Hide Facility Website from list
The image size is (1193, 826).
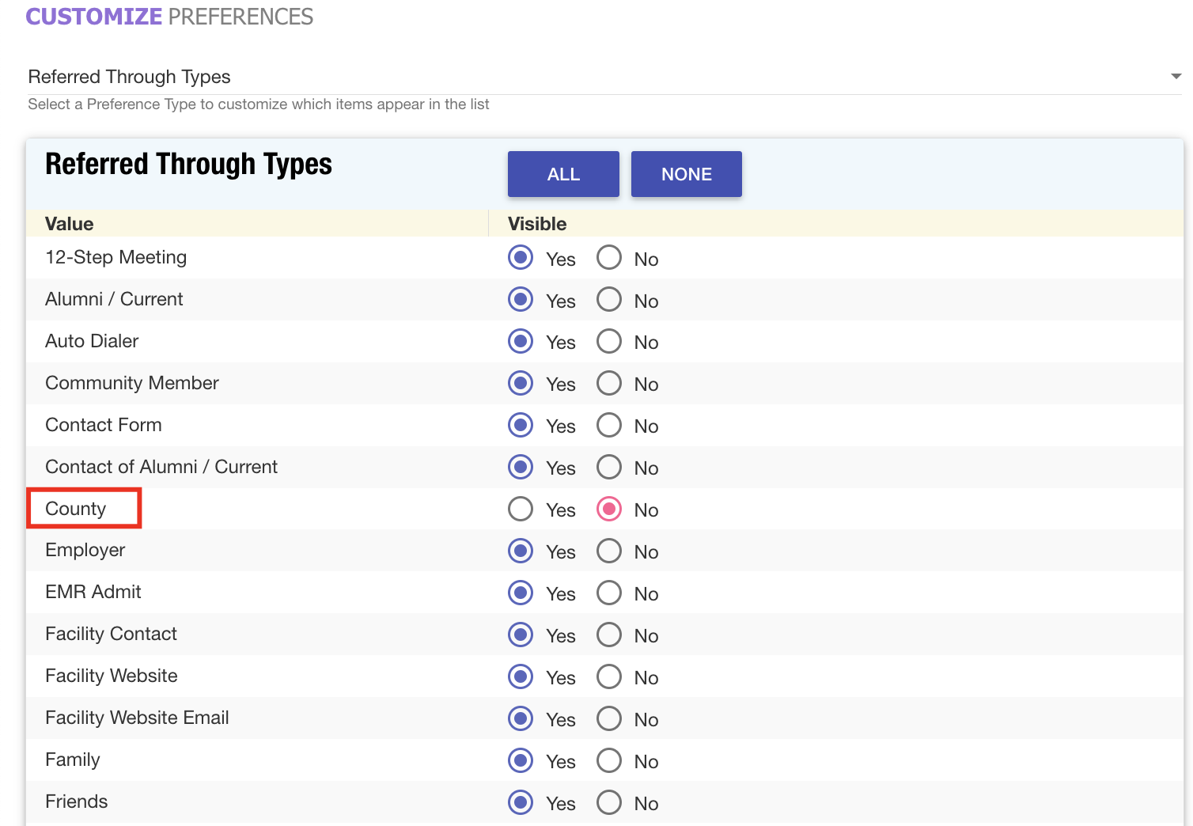pos(609,676)
